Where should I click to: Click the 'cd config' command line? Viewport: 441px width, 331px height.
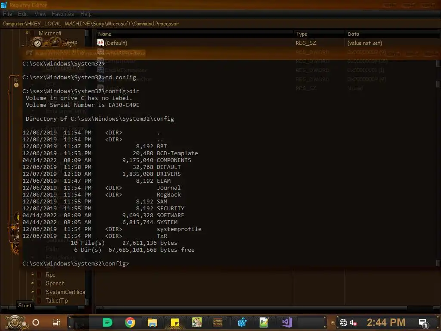coord(79,78)
